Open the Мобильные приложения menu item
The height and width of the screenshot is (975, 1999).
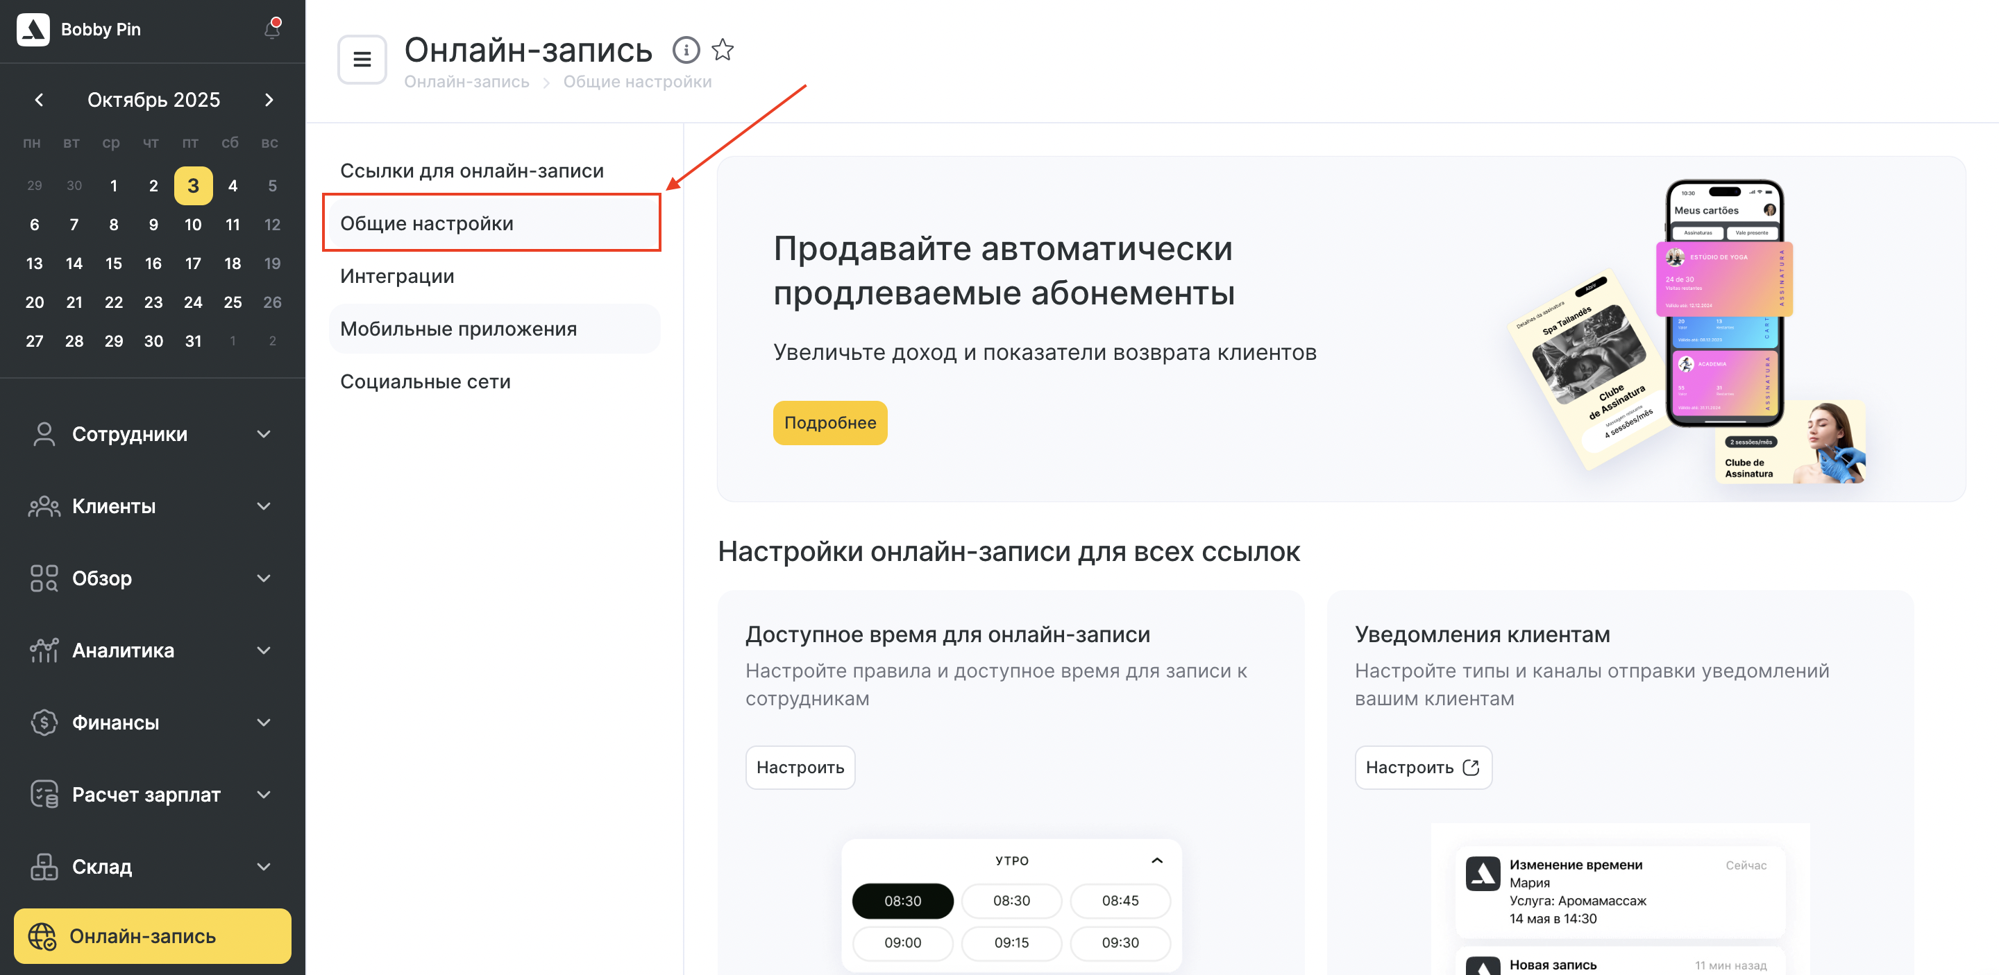(458, 329)
